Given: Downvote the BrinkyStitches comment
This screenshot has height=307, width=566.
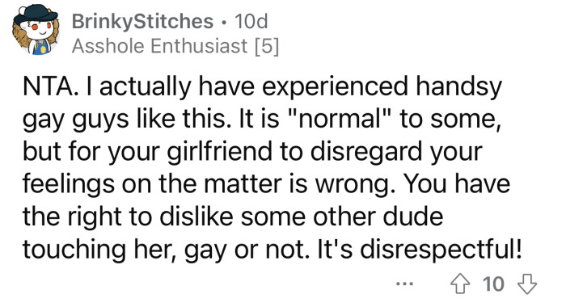Looking at the screenshot, I should tap(527, 284).
